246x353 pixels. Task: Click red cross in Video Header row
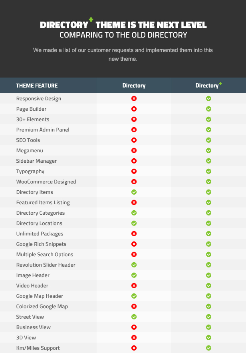[x=134, y=286]
